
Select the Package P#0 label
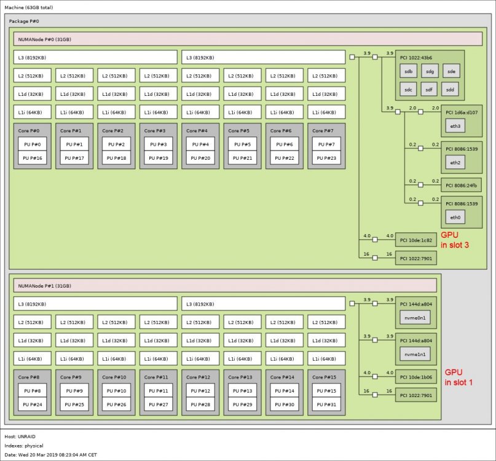point(24,21)
